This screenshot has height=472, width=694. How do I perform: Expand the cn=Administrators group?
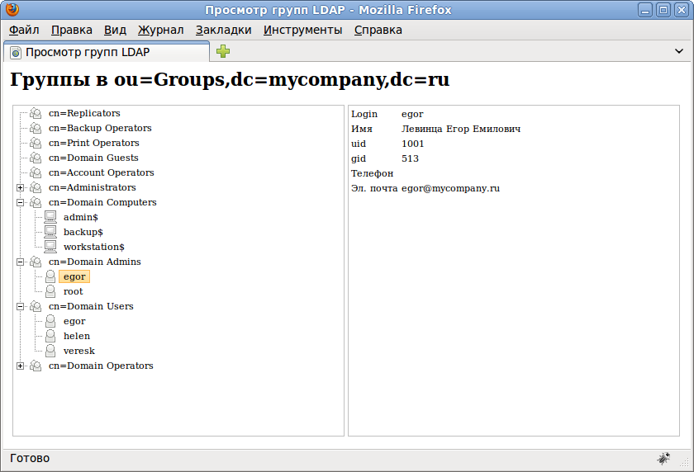[x=21, y=187]
